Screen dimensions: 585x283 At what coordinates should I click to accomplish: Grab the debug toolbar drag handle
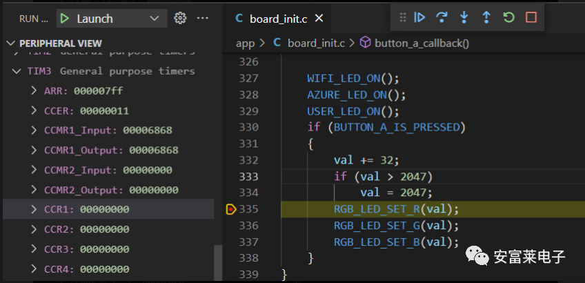[403, 17]
